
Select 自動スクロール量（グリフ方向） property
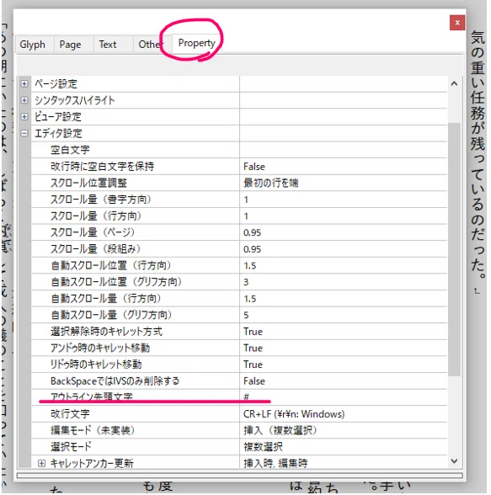[111, 315]
